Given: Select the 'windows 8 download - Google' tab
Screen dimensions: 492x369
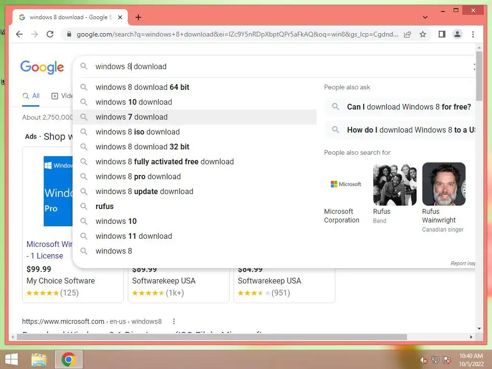Looking at the screenshot, I should coord(70,17).
